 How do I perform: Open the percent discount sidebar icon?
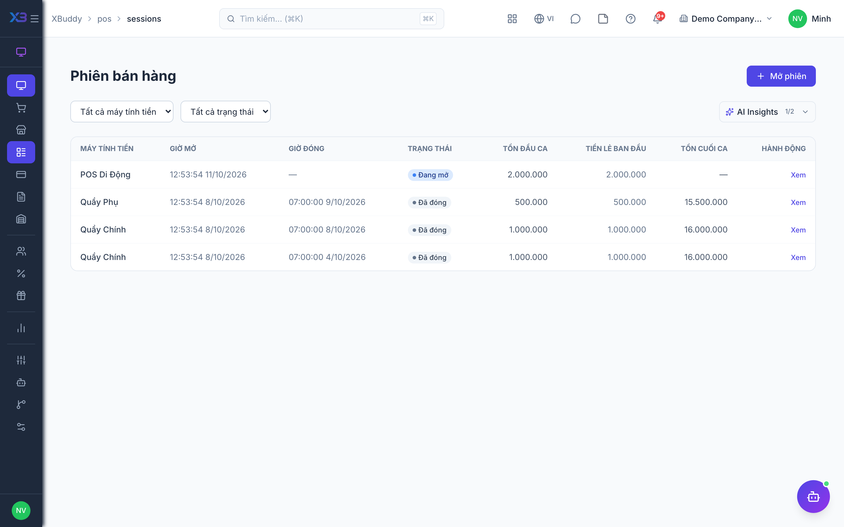[21, 274]
